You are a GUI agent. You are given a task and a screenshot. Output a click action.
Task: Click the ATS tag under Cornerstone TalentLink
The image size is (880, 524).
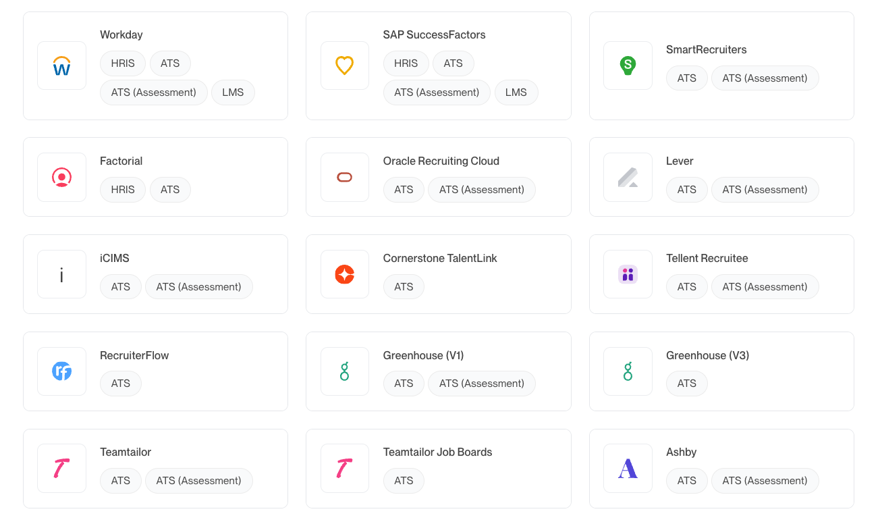(404, 287)
